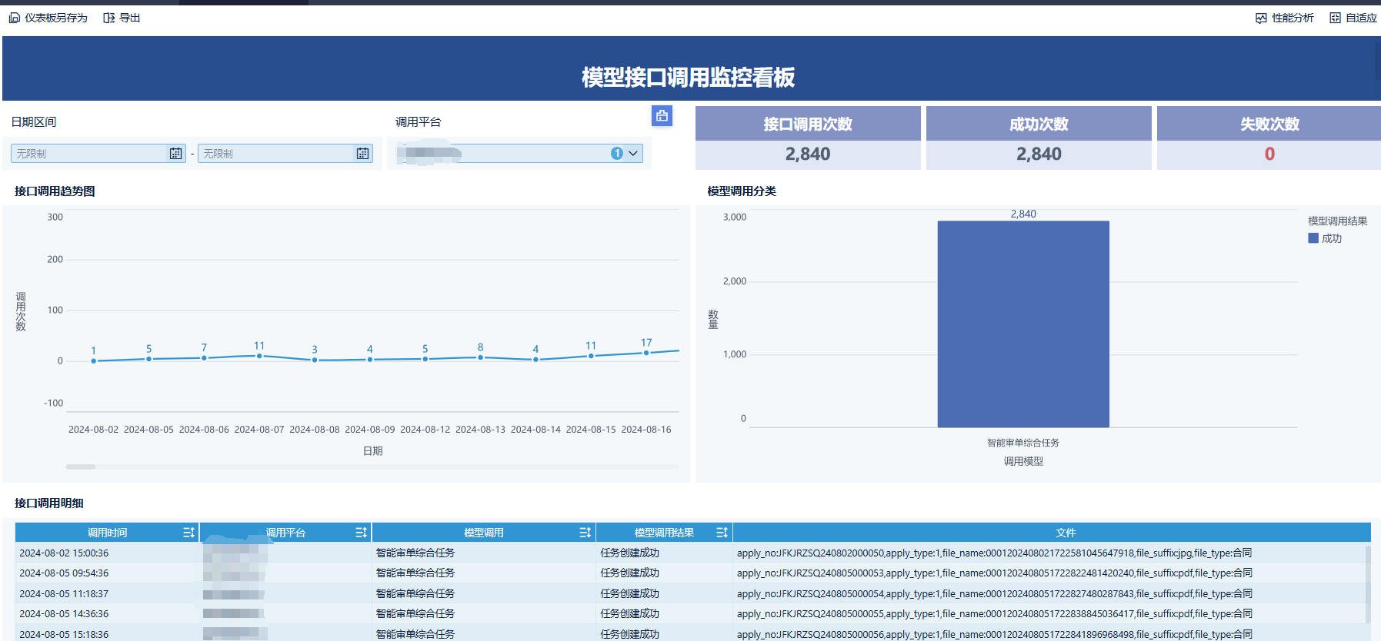
Task: Expand the 调用平台 dropdown arrow
Action: [633, 154]
